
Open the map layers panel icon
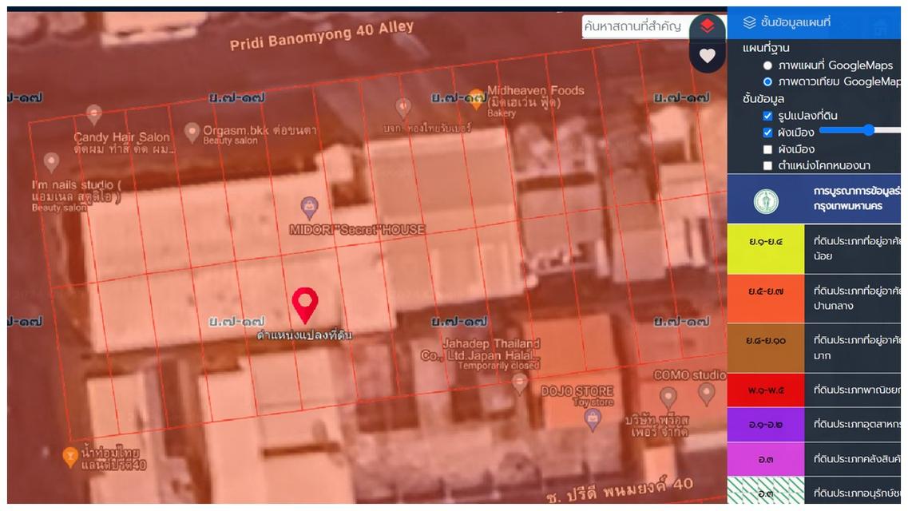point(747,22)
